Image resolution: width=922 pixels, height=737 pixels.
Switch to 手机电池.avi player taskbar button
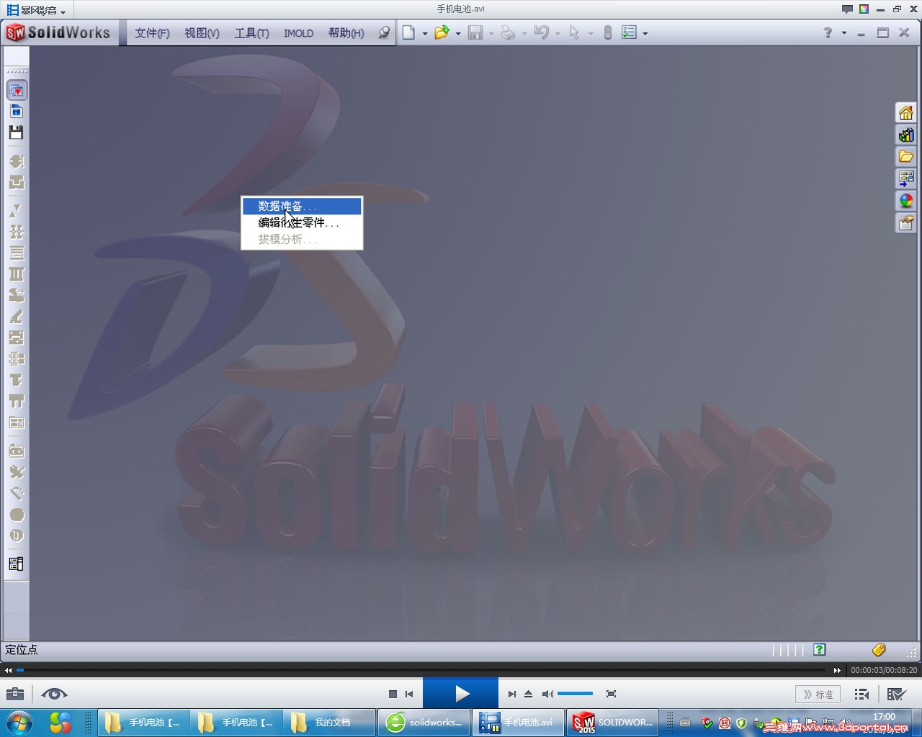coord(519,723)
